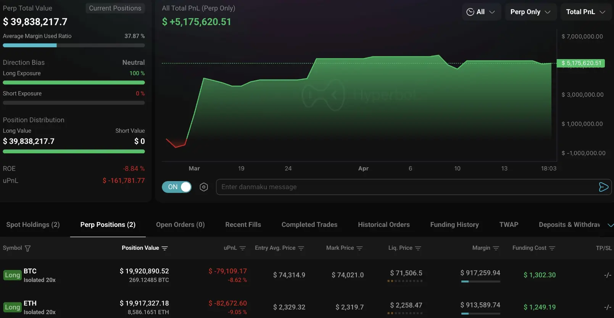
Task: Click BTC entry price $ 74,314.9
Action: 289,275
